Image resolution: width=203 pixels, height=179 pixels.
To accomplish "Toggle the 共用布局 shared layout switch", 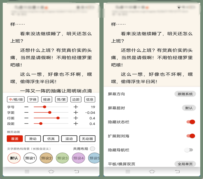I will tap(93, 149).
